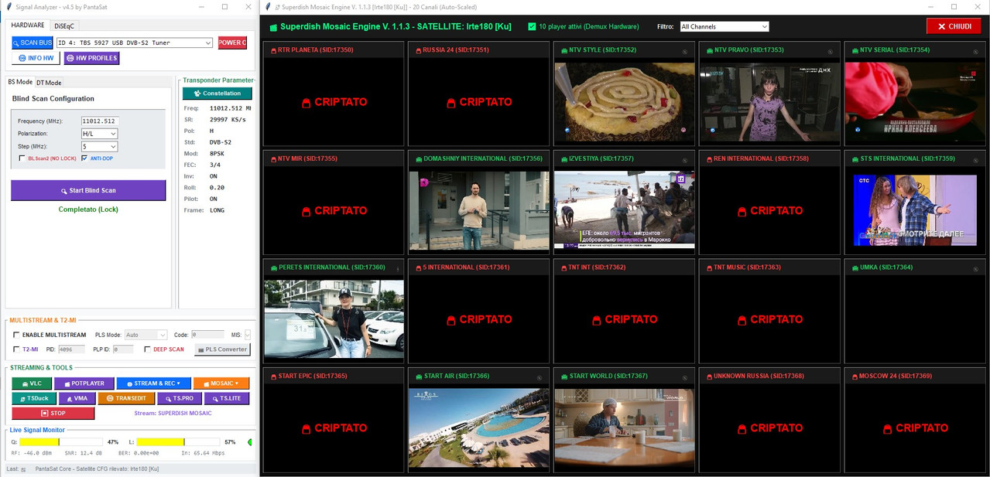990x477 pixels.
Task: Click the lock icon beside RUSSIA 24 header
Action: coord(417,50)
